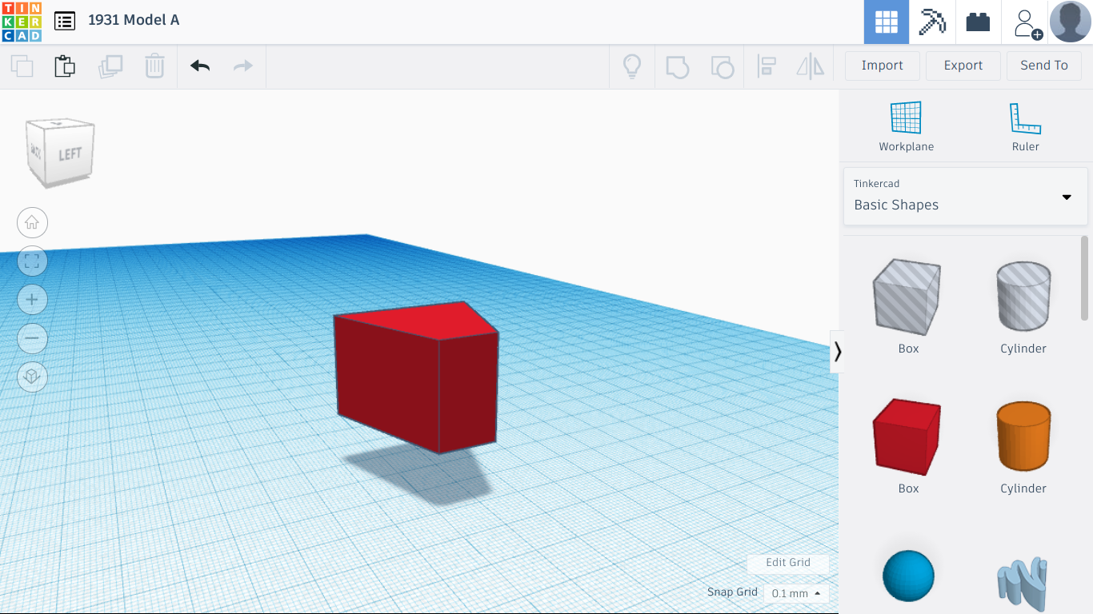The image size is (1093, 614).
Task: Select the Ruler tool
Action: pyautogui.click(x=1025, y=124)
